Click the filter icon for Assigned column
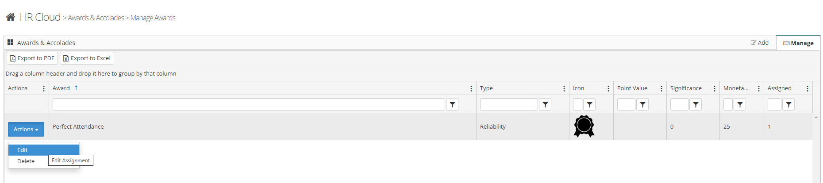Viewport: 823px width, 183px height. point(788,105)
